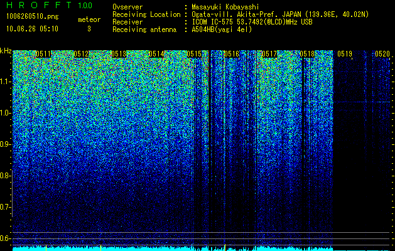This screenshot has width=395, height=251.
Task: Click the 0.9 kHz axis label
Action: [5, 144]
